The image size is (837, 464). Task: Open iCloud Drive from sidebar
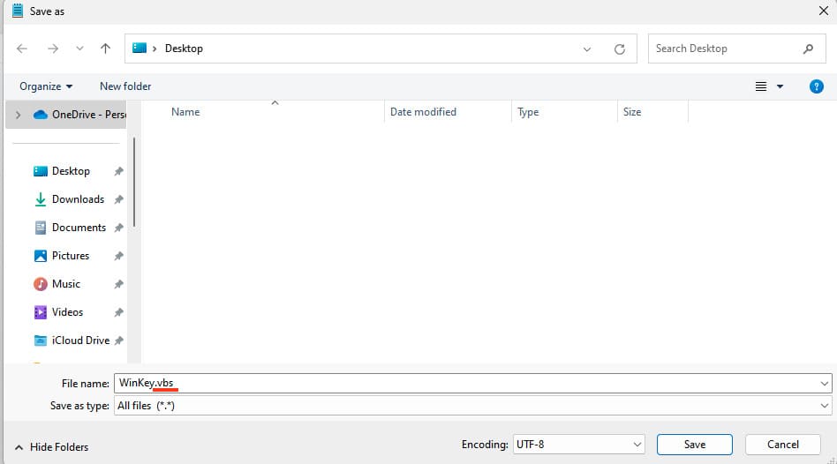click(x=80, y=341)
